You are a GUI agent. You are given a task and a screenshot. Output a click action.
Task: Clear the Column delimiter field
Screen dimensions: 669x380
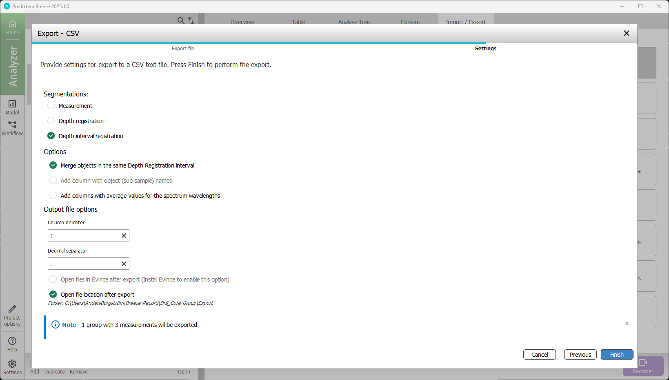coord(124,235)
